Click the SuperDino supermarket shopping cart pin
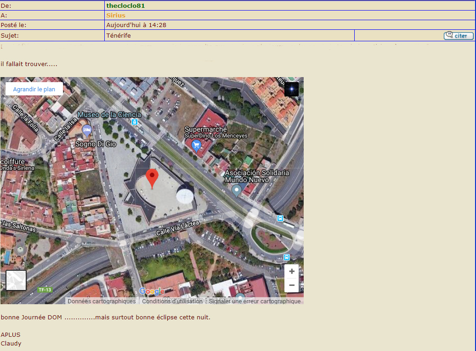 [196, 146]
